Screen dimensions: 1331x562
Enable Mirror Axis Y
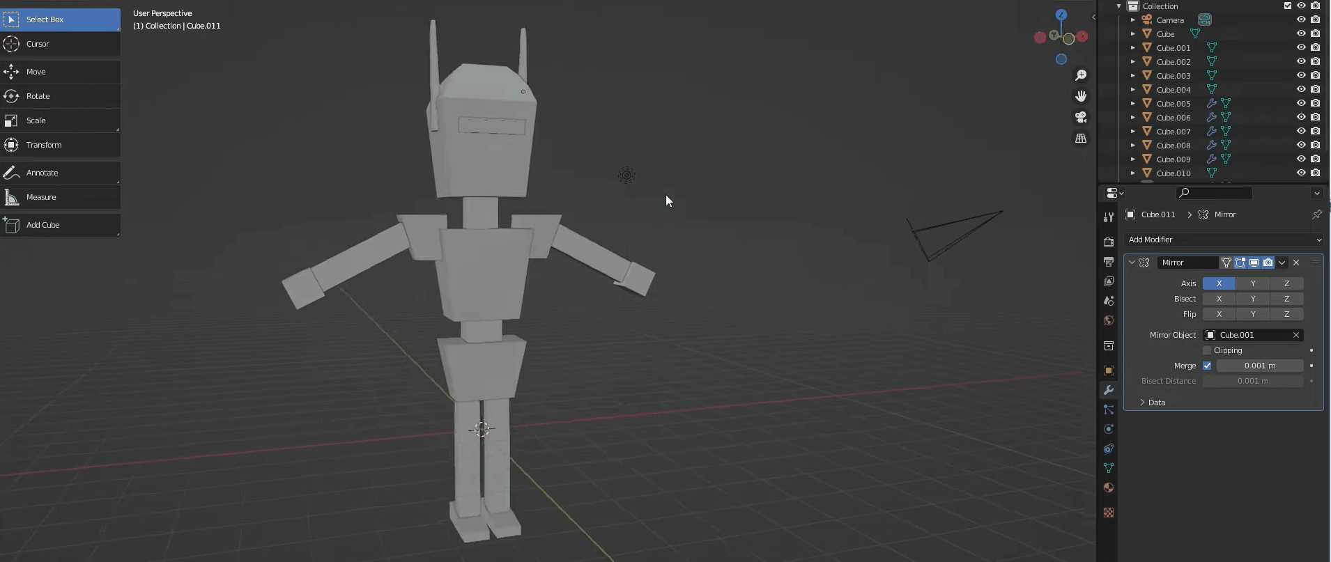tap(1253, 283)
